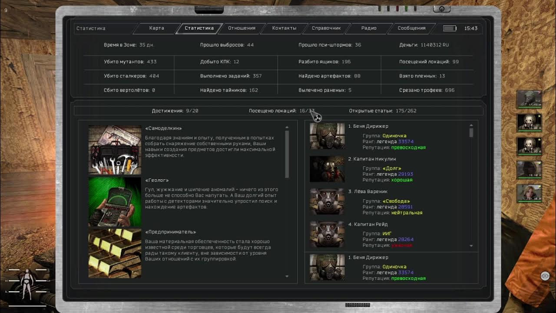Screen dimensions: 556x313
Task: Select the fourth companion portrait on right
Action: point(529,170)
